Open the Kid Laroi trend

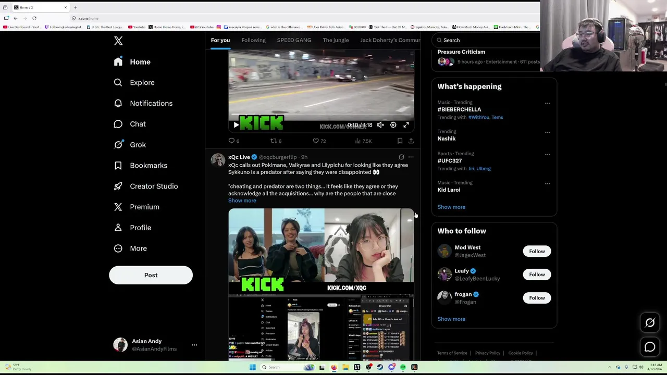[x=449, y=190]
